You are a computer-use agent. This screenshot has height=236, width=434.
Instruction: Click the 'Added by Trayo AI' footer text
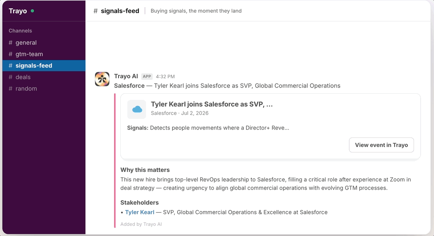coord(141,224)
